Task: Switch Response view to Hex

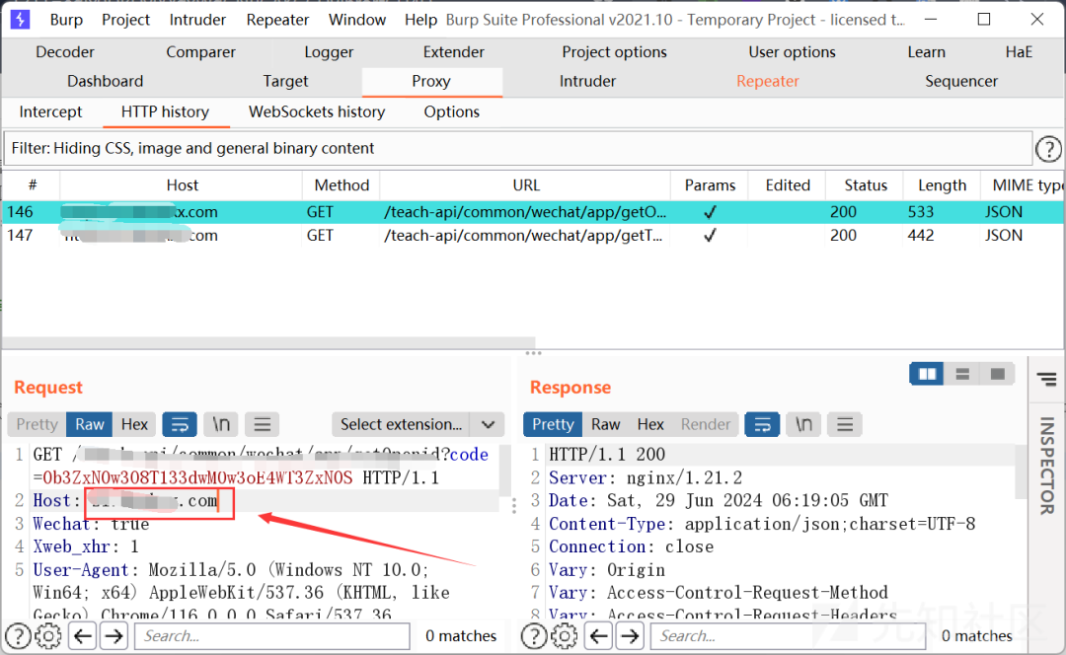Action: (x=650, y=424)
